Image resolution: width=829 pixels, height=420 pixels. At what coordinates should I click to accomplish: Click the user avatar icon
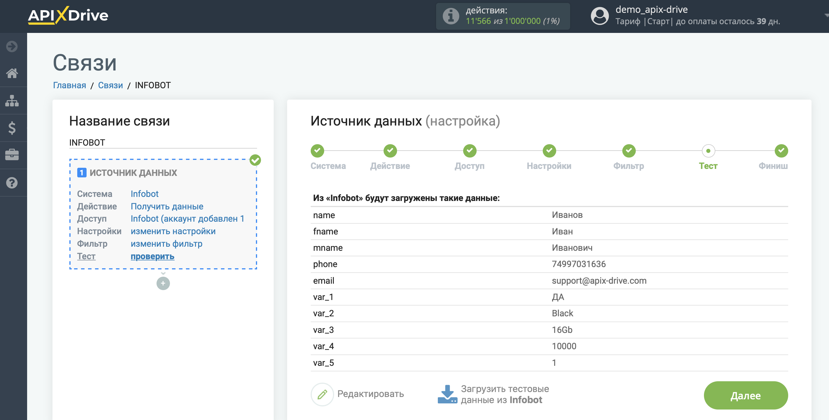tap(600, 16)
